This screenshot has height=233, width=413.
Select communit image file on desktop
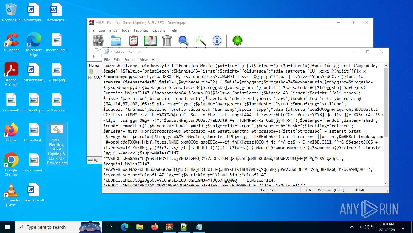tap(11, 103)
